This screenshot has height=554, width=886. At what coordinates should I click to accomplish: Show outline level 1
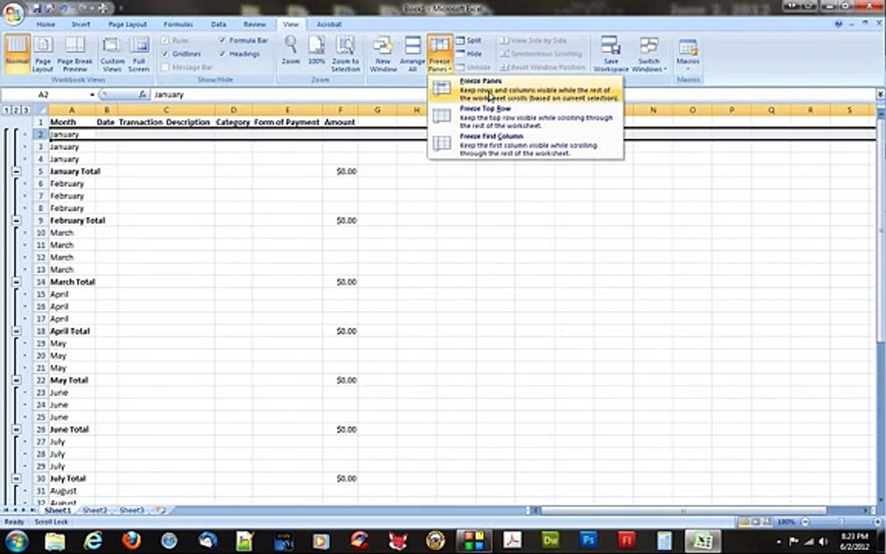coord(6,110)
